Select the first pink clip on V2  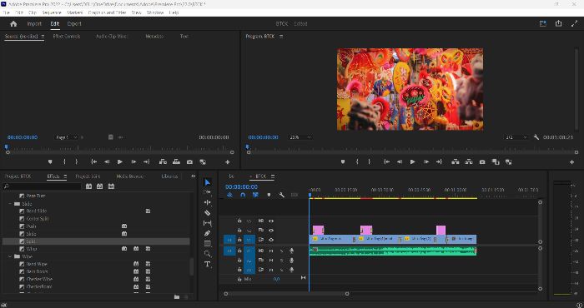(x=318, y=230)
